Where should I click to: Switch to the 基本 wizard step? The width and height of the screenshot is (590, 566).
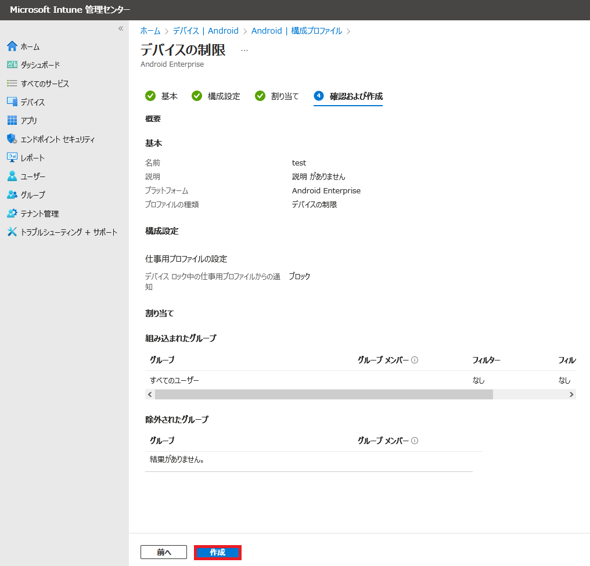point(169,96)
